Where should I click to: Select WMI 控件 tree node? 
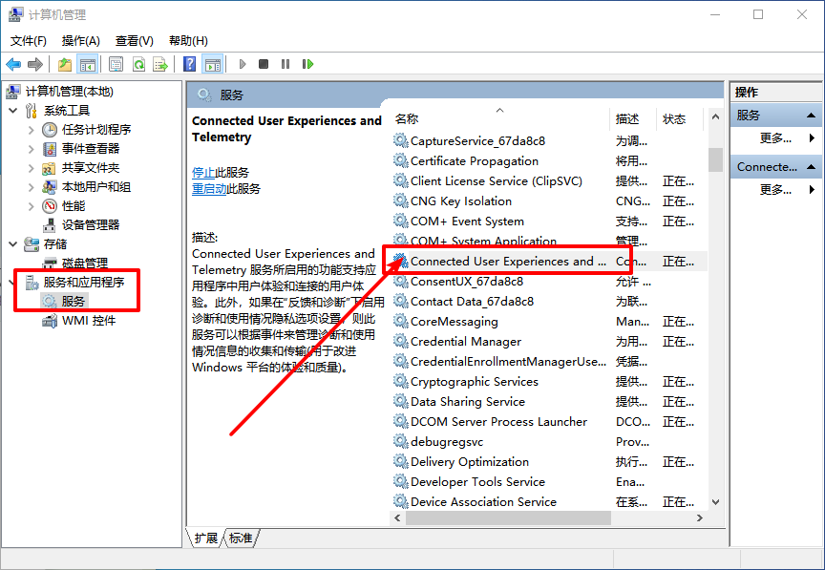point(88,321)
